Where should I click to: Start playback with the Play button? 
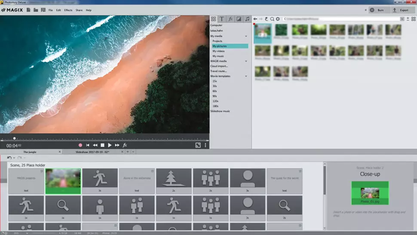tap(110, 145)
